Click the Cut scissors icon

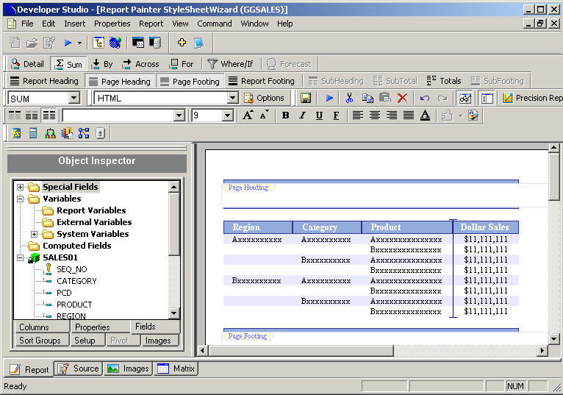(x=349, y=98)
